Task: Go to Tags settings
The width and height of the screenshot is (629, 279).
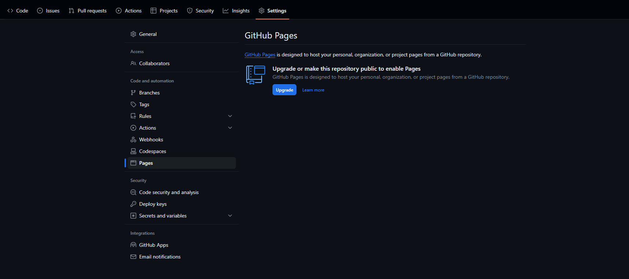Action: point(182,104)
